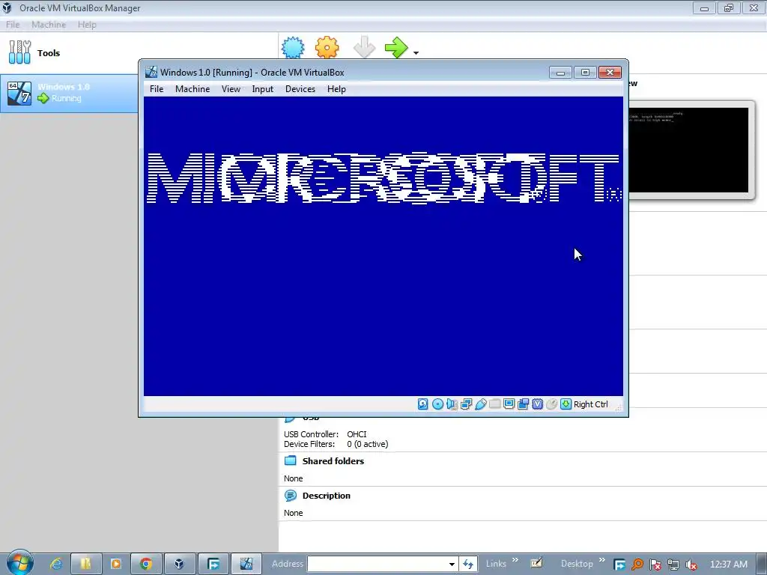767x575 pixels.
Task: Open audio settings via status bar speaker icon
Action: point(452,404)
